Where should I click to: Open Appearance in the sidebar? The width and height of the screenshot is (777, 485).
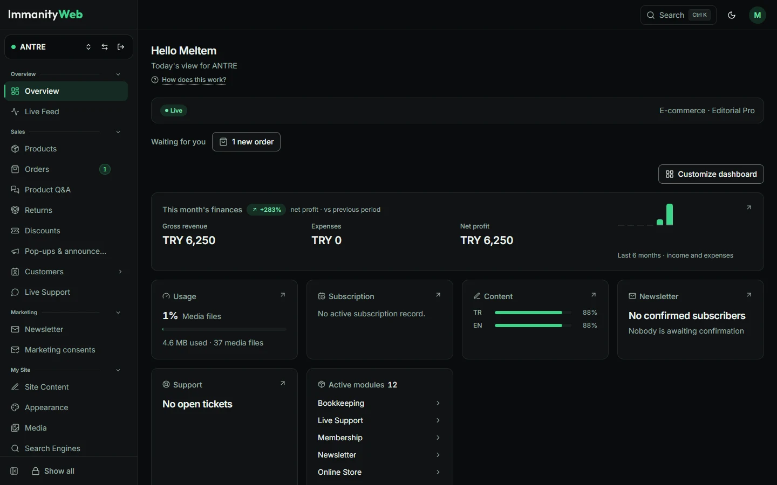66,407
